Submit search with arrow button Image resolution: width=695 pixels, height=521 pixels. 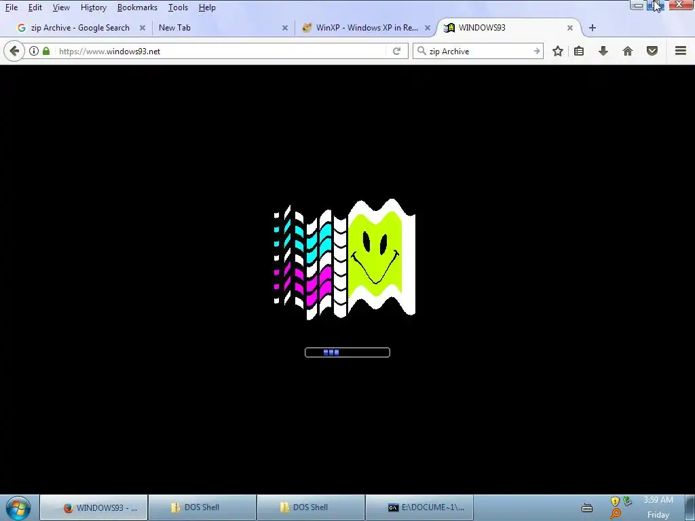(536, 52)
